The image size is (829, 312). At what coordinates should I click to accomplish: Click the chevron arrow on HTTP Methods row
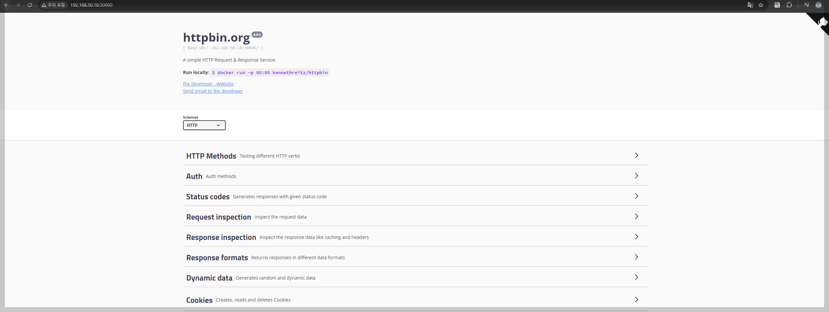(636, 155)
